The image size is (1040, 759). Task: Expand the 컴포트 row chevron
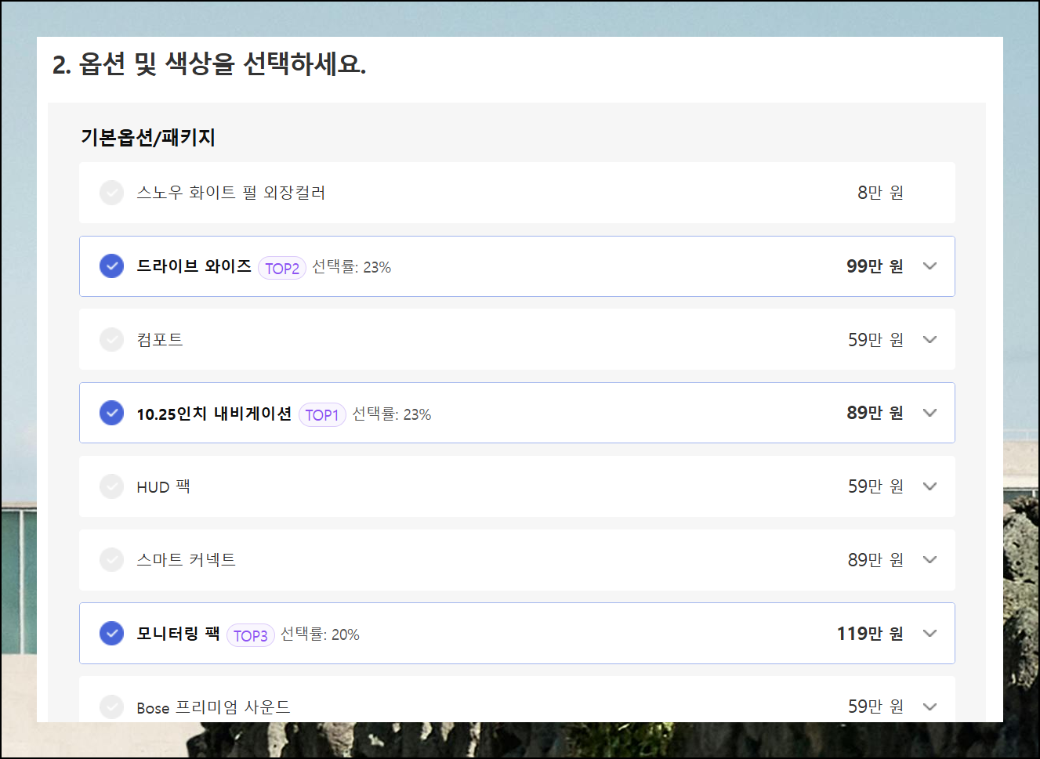pos(930,339)
